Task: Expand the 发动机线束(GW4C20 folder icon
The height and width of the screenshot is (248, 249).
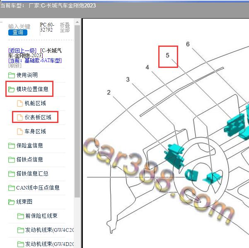Action: tap(20, 230)
